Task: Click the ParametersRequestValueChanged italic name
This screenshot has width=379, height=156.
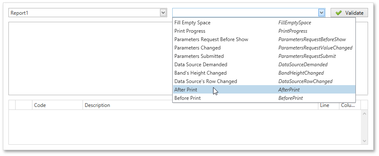Action: coord(315,48)
